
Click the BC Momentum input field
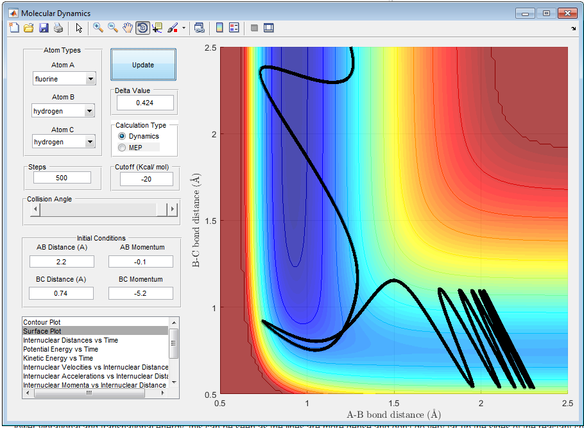click(x=141, y=293)
